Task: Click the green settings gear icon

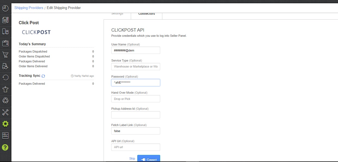Action: pyautogui.click(x=5, y=124)
